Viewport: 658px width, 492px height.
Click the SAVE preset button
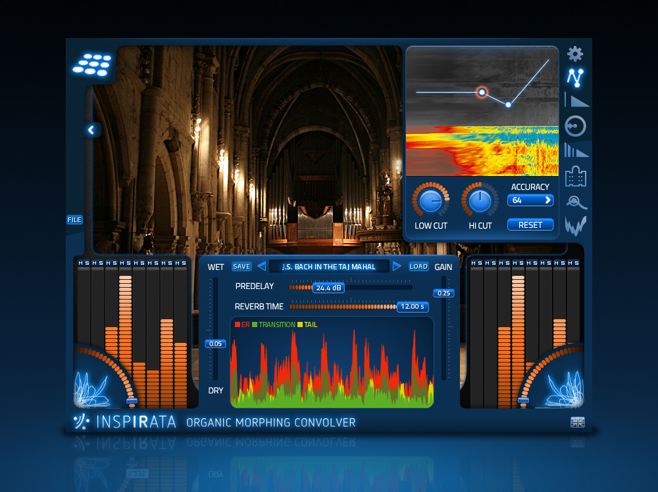coord(241,266)
